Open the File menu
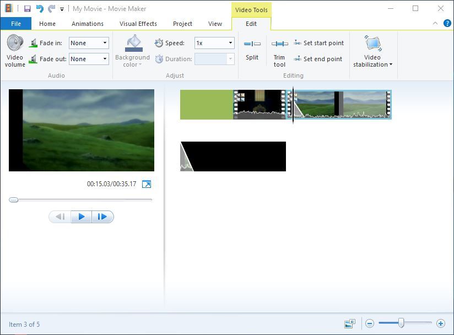 click(x=16, y=24)
